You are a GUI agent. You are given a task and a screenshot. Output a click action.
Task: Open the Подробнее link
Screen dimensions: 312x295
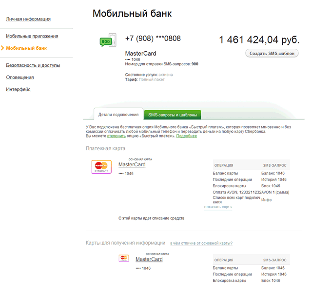point(186,136)
